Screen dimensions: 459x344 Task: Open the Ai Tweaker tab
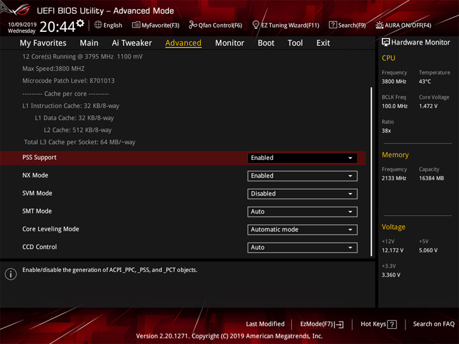[132, 43]
